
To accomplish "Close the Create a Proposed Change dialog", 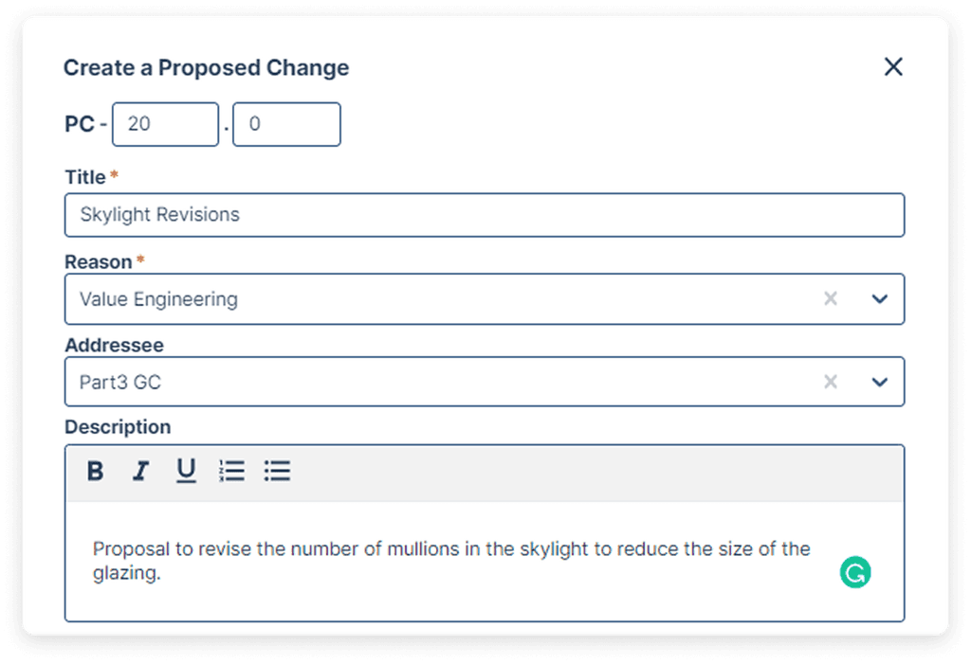I will [x=892, y=66].
